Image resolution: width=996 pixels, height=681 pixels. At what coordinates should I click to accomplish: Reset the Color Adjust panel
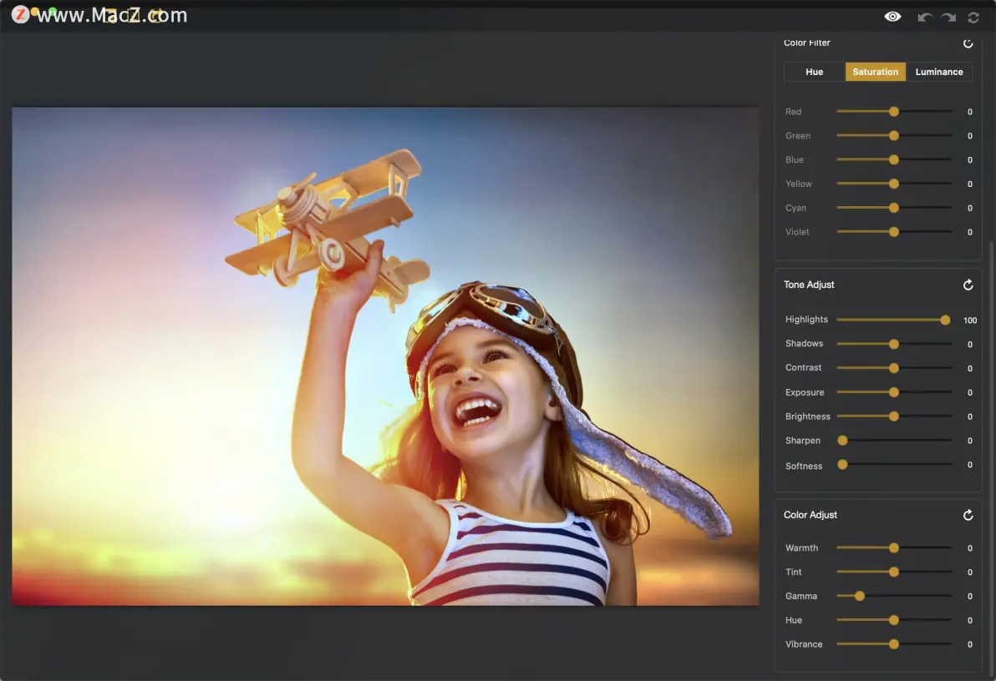click(968, 516)
